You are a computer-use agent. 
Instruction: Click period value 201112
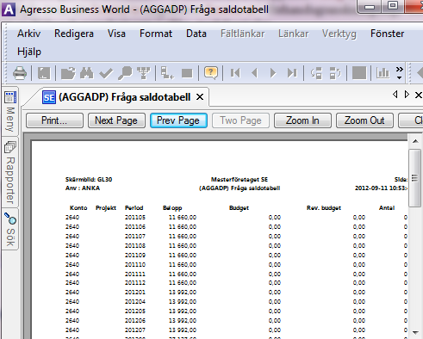[x=135, y=283]
